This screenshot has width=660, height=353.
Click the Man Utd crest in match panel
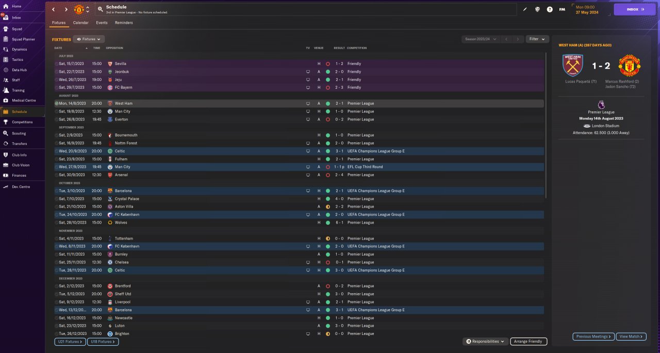pyautogui.click(x=629, y=65)
